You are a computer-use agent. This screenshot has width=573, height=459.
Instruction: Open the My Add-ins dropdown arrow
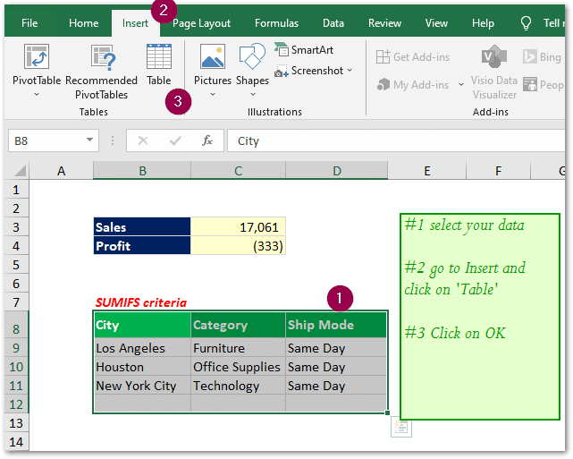click(x=459, y=86)
